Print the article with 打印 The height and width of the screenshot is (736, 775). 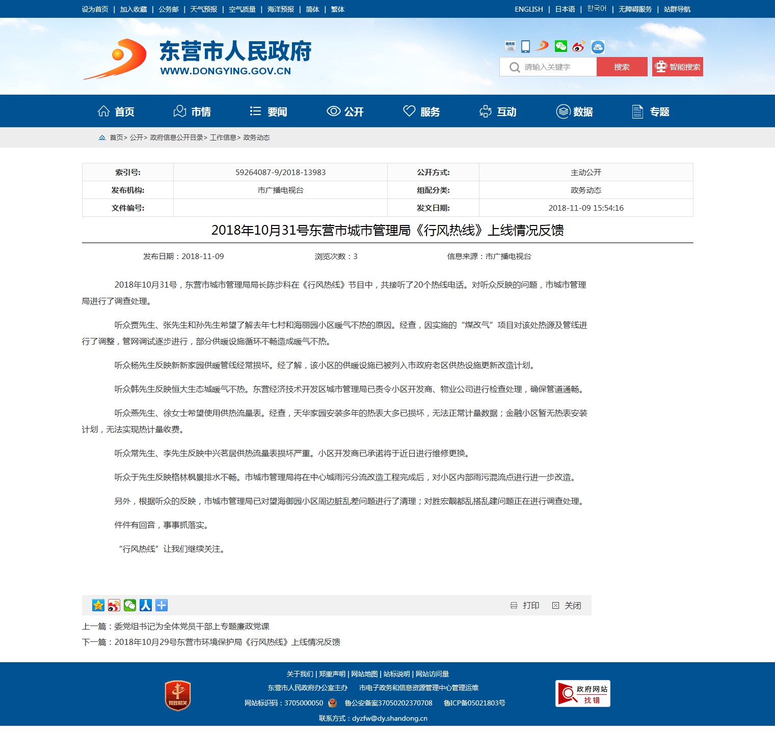525,605
